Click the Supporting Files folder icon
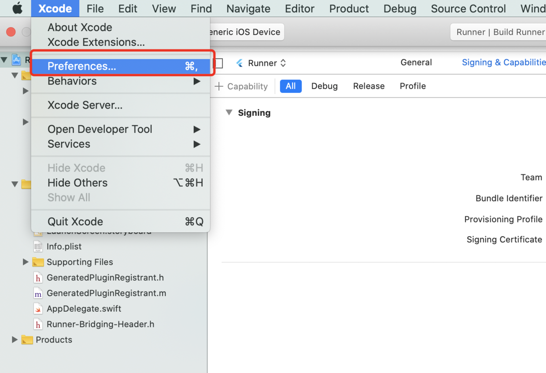The image size is (546, 373). pyautogui.click(x=38, y=262)
